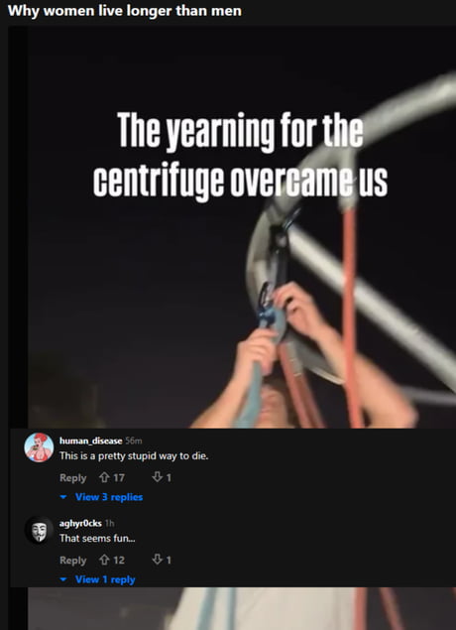Click the centrifuge video image

pos(242,227)
